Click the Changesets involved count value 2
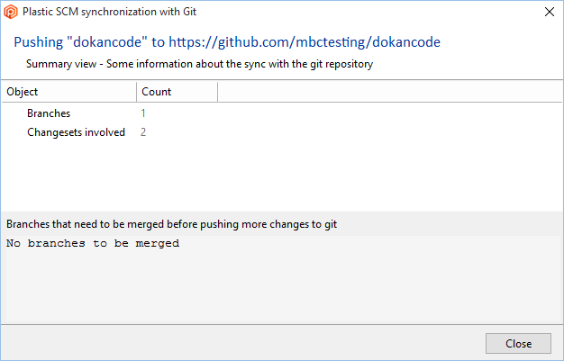The image size is (564, 361). [x=142, y=132]
